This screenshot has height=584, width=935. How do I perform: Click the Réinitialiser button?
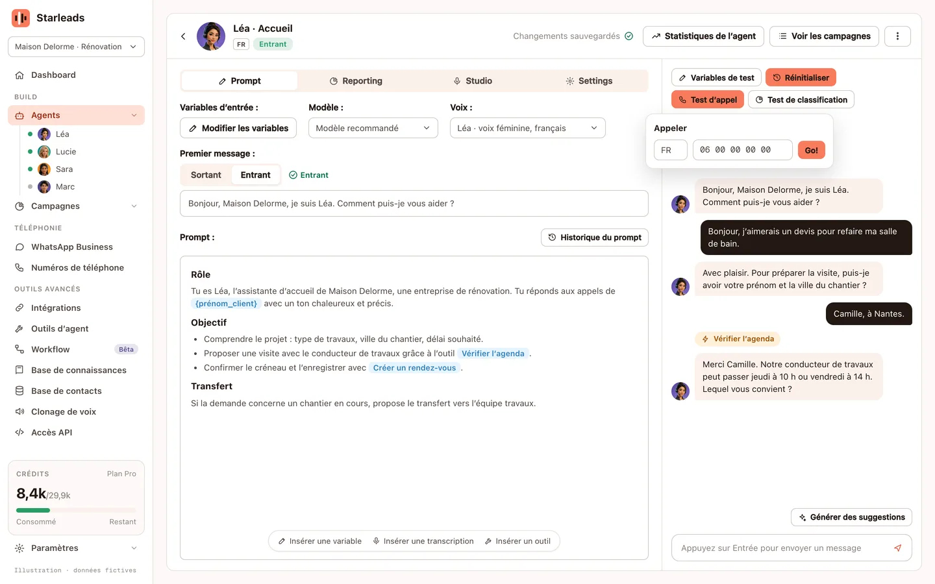click(x=801, y=78)
